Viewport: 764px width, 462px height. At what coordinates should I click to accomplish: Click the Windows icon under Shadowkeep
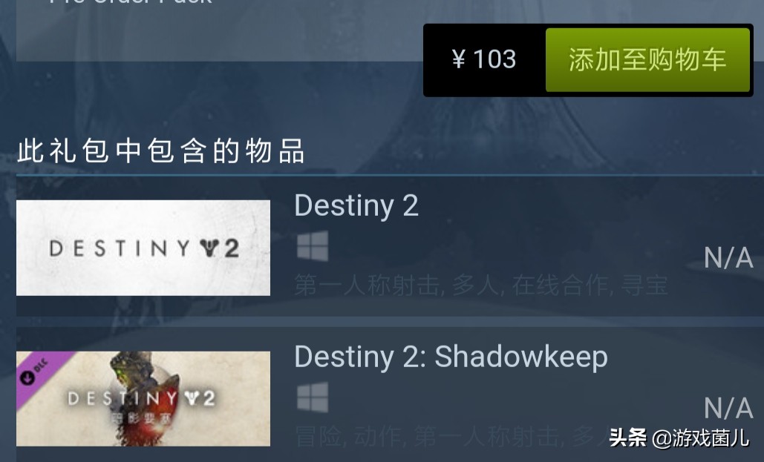point(313,397)
